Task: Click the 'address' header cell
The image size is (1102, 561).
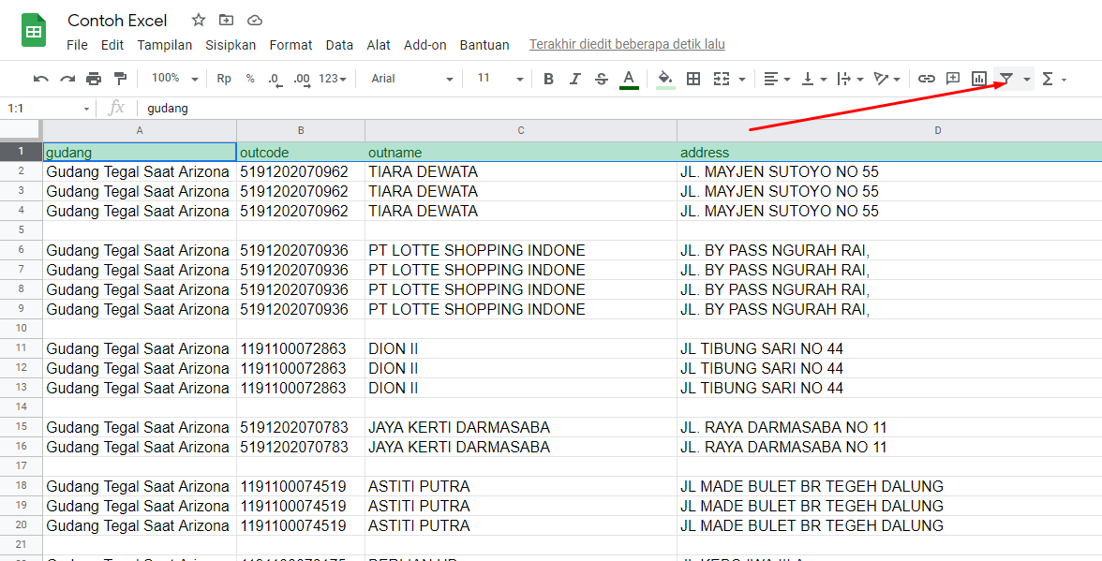Action: point(890,153)
